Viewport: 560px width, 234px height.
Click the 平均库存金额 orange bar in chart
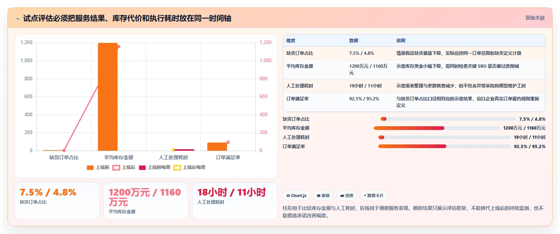point(108,97)
